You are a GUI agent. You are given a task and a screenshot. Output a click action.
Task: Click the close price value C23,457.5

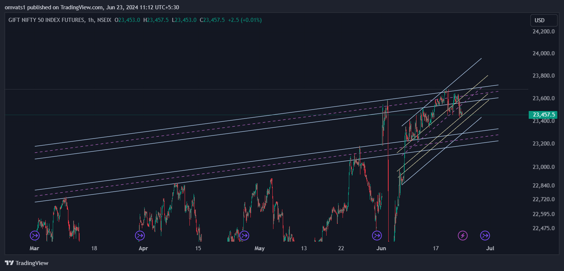pyautogui.click(x=212, y=20)
